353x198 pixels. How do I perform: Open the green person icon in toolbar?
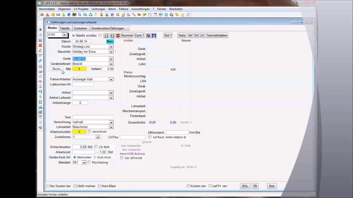click(63, 15)
